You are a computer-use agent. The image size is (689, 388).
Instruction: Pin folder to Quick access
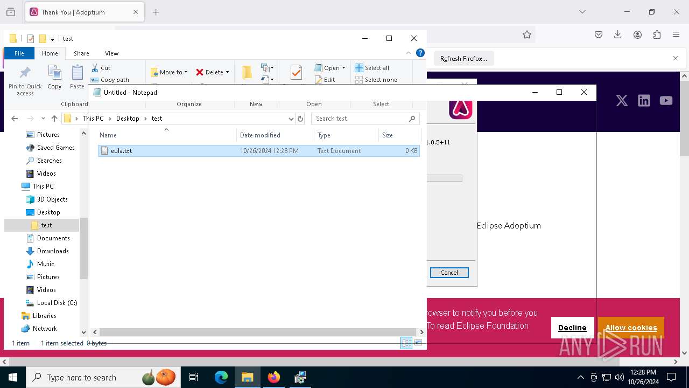pos(25,81)
